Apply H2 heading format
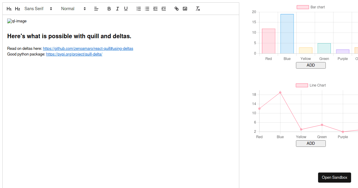The image size is (358, 188). [x=17, y=9]
